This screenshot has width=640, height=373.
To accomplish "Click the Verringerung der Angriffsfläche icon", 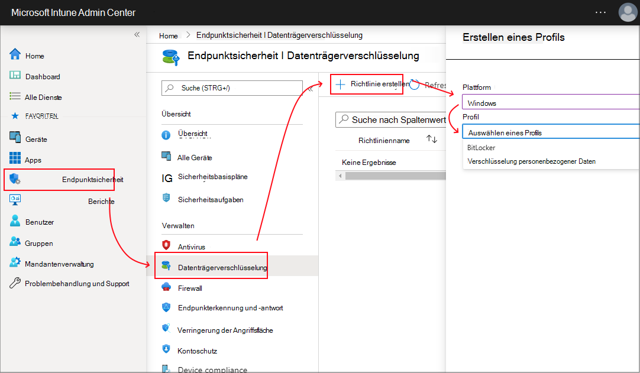I will (x=166, y=328).
